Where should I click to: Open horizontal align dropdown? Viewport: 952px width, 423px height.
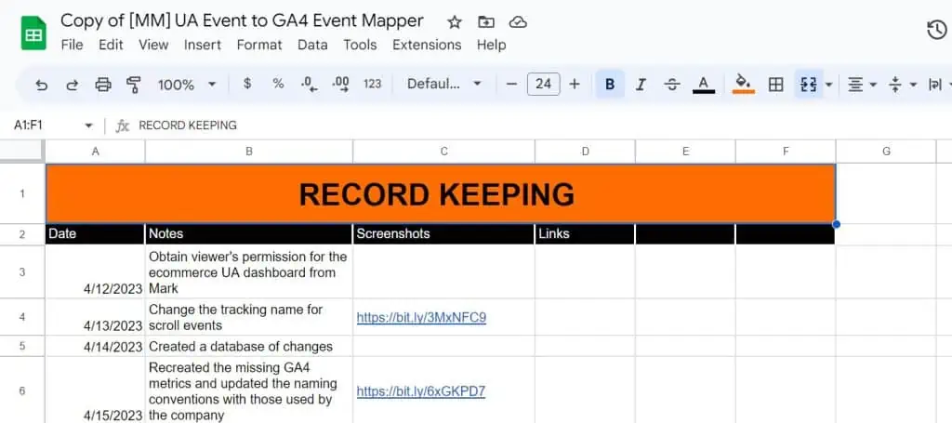point(862,85)
